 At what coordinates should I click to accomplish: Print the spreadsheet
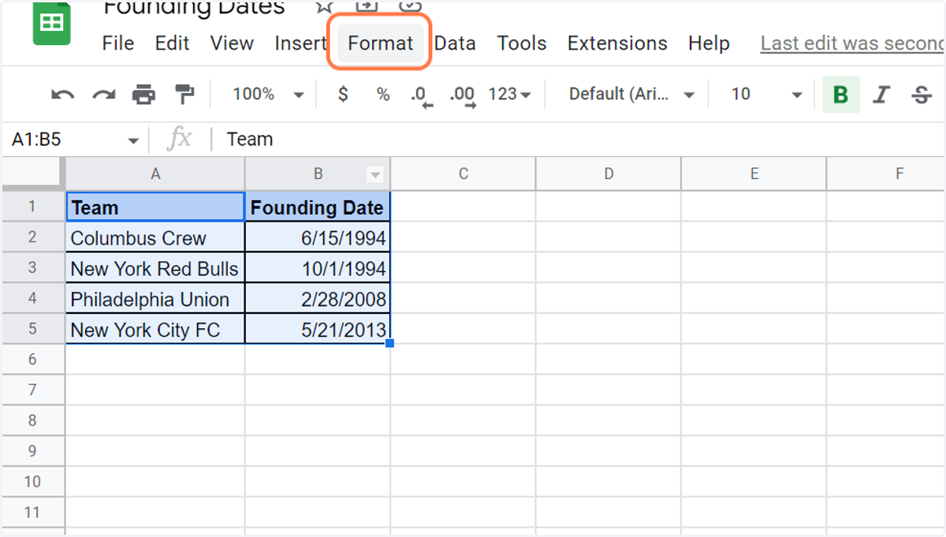143,95
